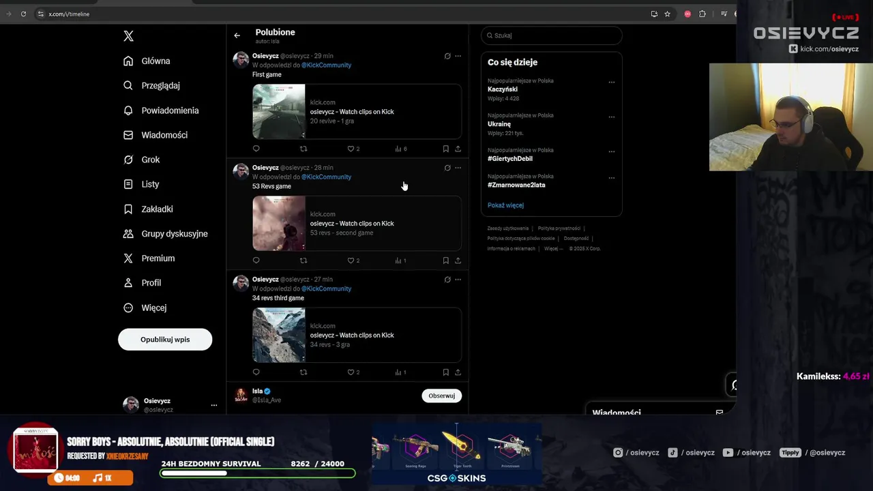Open Listy in the sidebar
Image resolution: width=873 pixels, height=491 pixels.
(x=141, y=184)
